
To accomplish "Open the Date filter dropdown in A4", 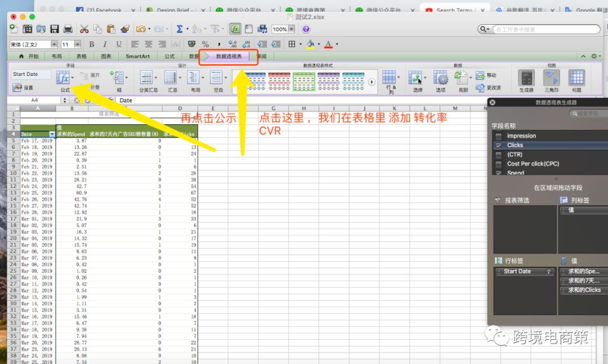I will click(x=52, y=134).
